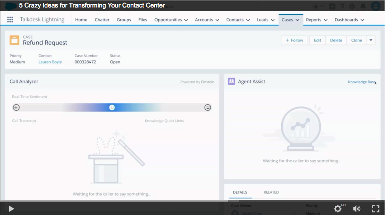
Task: Click the Open status value
Action: click(115, 62)
